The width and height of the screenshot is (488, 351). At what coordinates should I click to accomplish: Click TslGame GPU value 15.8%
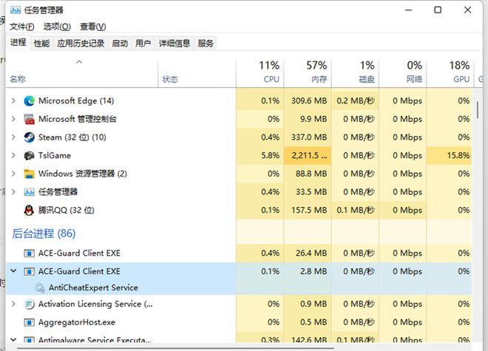tap(458, 155)
